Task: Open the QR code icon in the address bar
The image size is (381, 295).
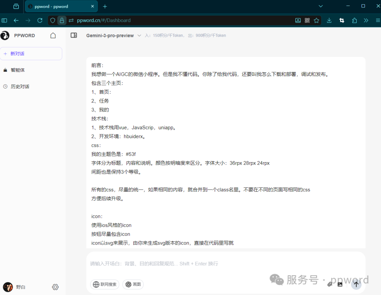Action: coord(307,20)
